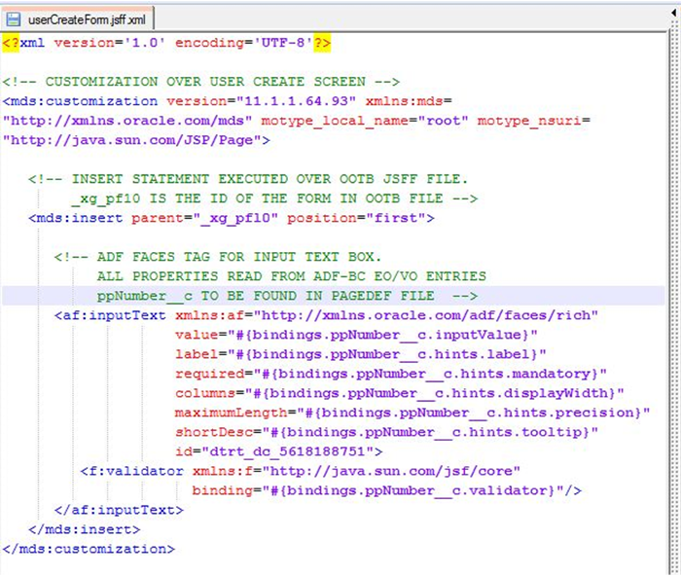This screenshot has width=681, height=576.
Task: Click the columns hints.displayWidth attribute line
Action: [400, 393]
